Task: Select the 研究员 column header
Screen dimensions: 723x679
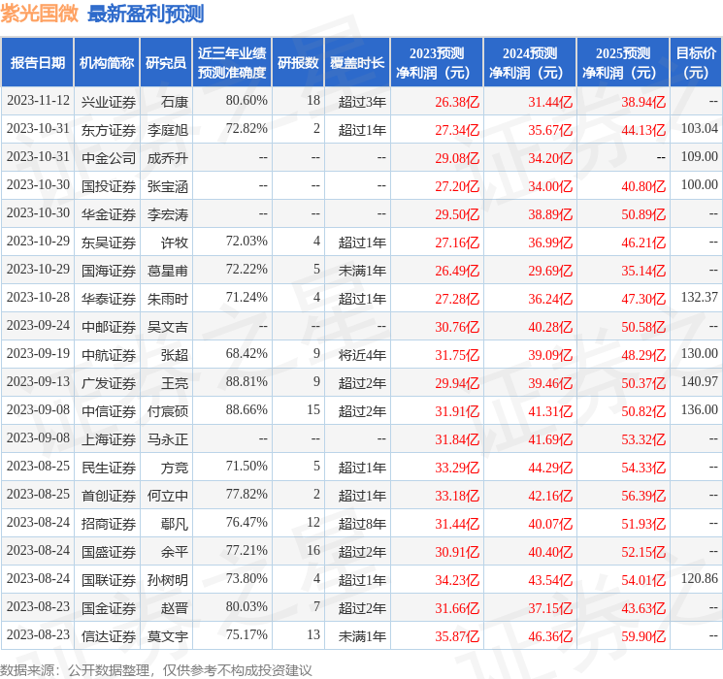Action: point(166,63)
